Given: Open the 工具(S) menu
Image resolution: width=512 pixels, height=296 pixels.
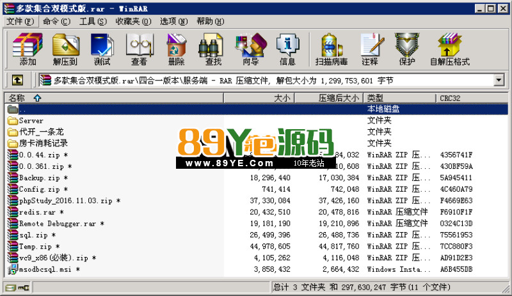Looking at the screenshot, I should click(93, 22).
